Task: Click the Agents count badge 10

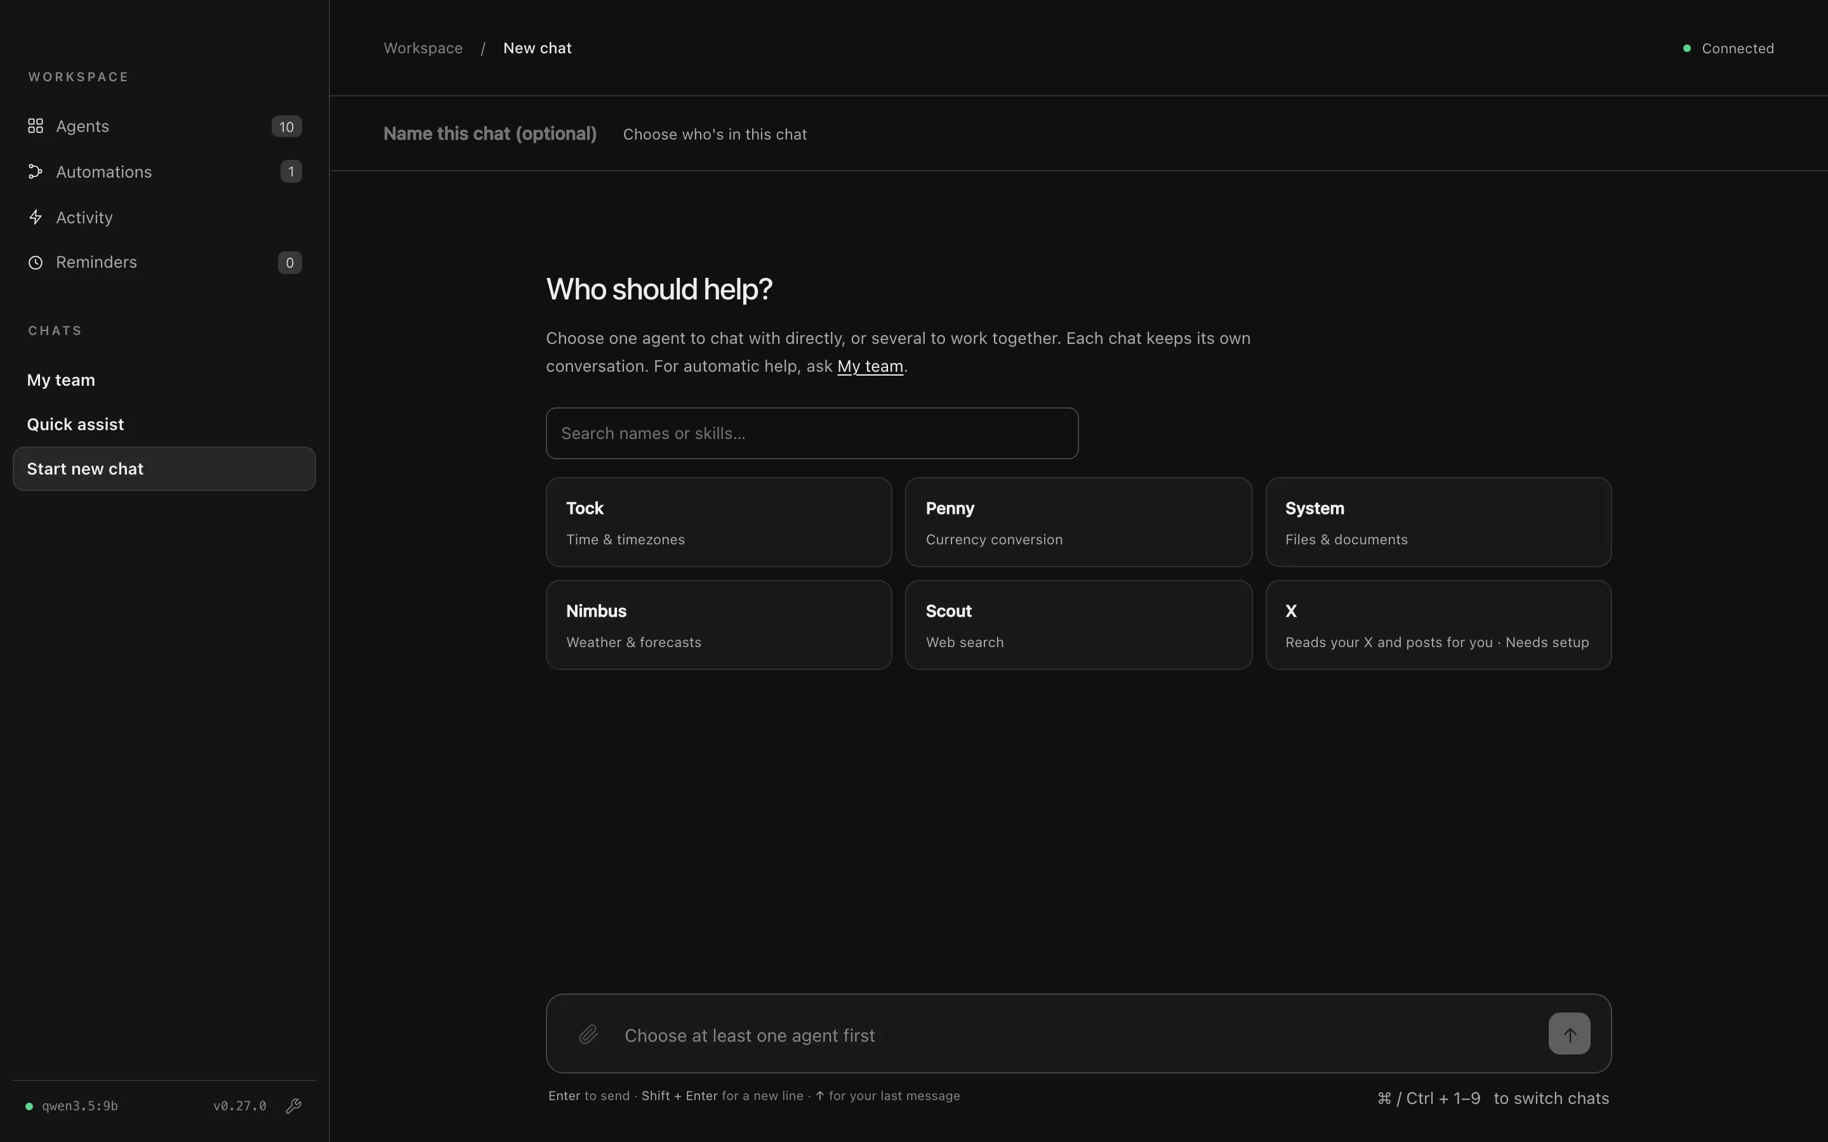Action: (x=286, y=127)
